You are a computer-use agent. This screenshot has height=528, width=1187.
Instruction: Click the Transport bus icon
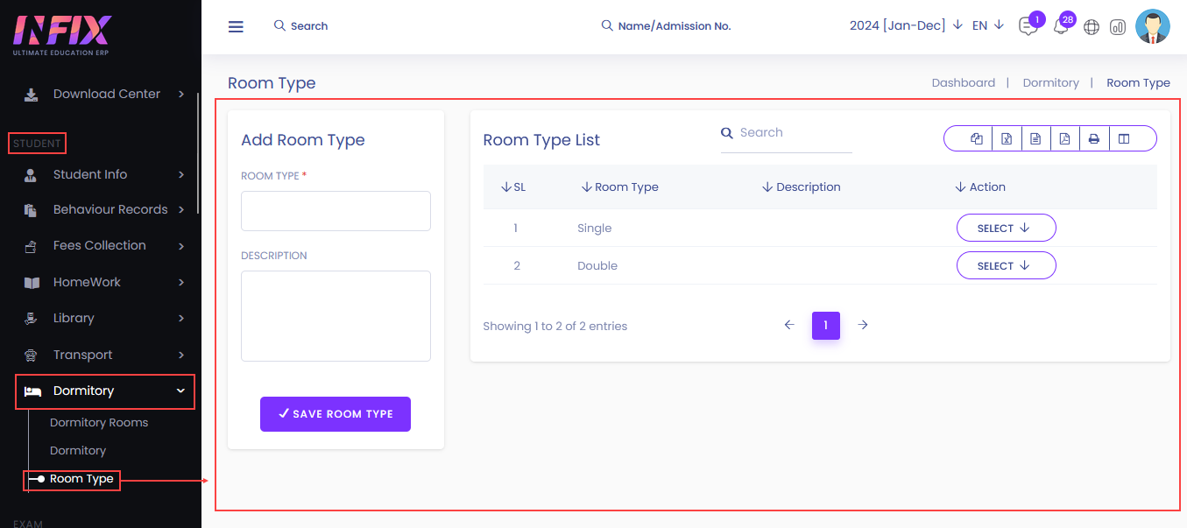tap(31, 356)
